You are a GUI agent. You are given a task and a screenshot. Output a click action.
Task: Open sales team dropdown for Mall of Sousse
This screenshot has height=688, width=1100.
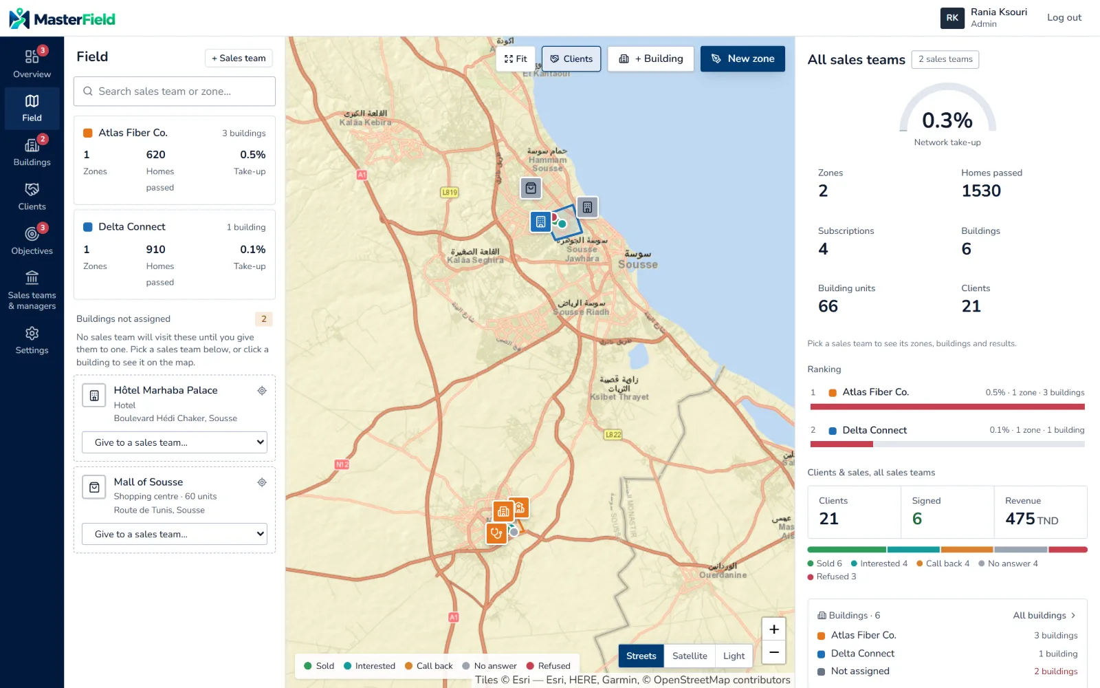[x=175, y=534]
